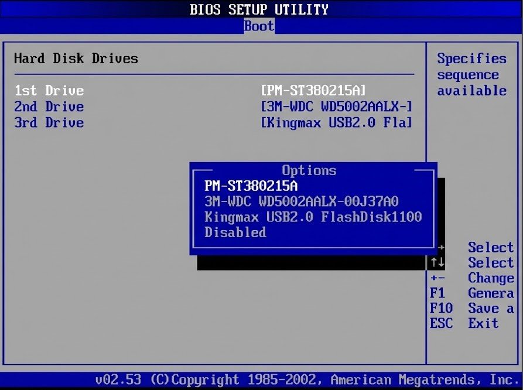Choose Disabled in the Options popup
The width and height of the screenshot is (523, 390).
point(235,232)
